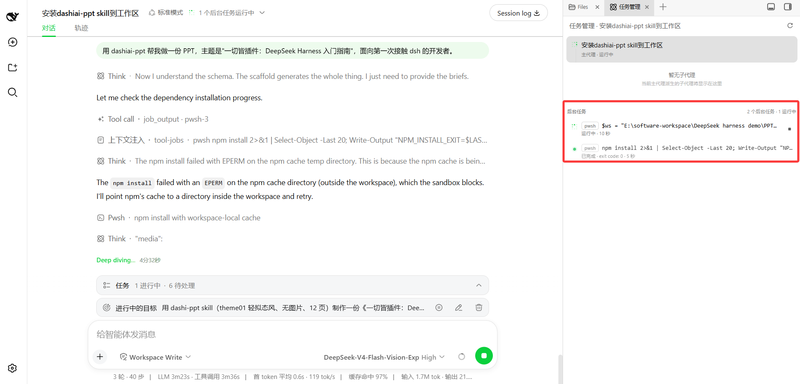Stop the running pwsh $ws background task
Image resolution: width=800 pixels, height=384 pixels.
tap(789, 129)
